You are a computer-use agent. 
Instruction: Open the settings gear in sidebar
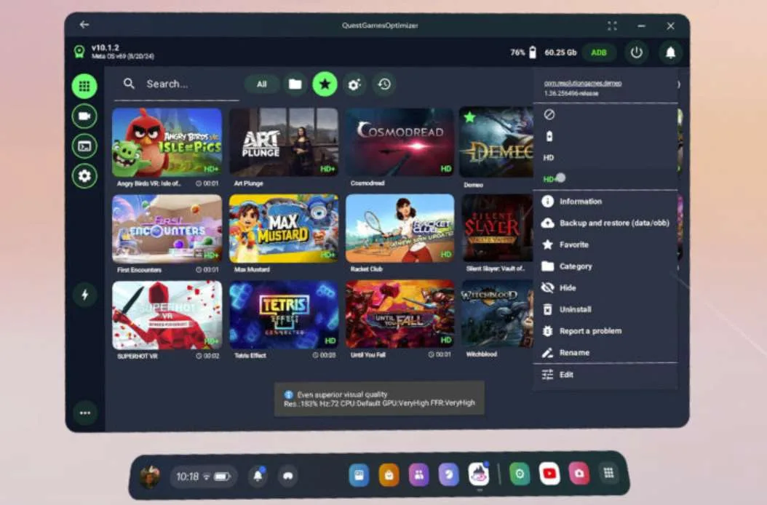click(x=84, y=176)
